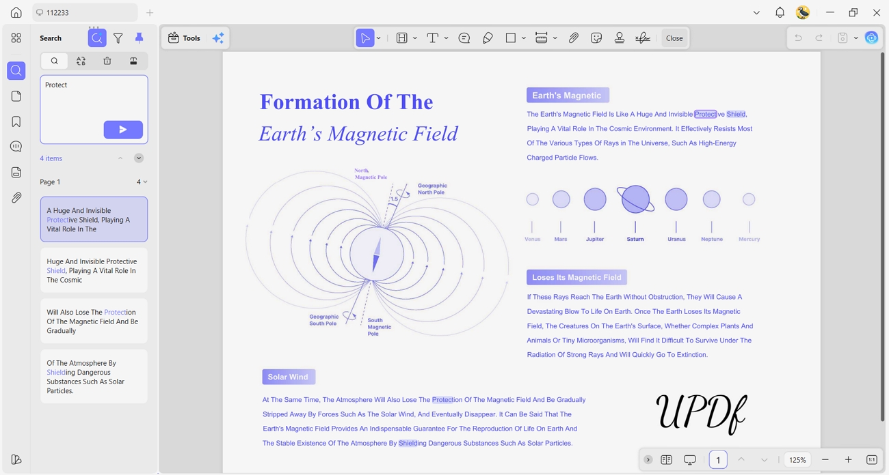889x475 pixels.
Task: Open the tab list dropdown chevron
Action: [x=756, y=12]
